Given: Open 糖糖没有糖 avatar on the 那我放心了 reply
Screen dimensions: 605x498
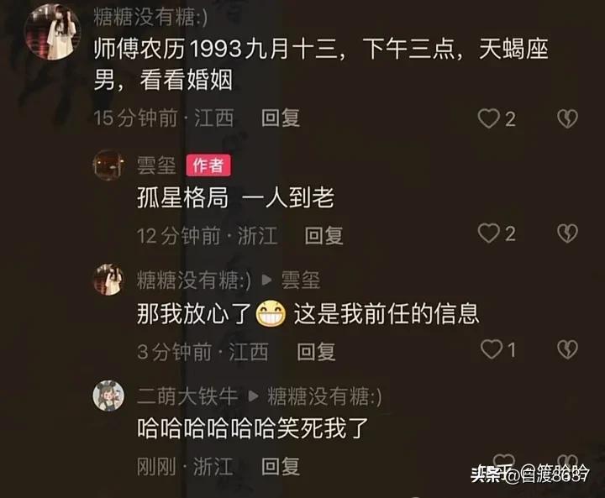Looking at the screenshot, I should tap(108, 280).
